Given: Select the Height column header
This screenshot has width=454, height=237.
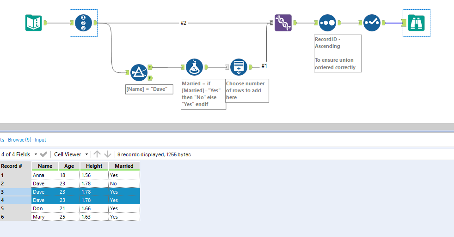Looking at the screenshot, I should (x=94, y=166).
